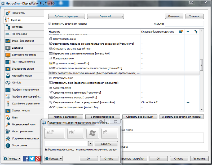
Task: Click icon next to 'Поверх всех окон'
Action: (x=51, y=58)
